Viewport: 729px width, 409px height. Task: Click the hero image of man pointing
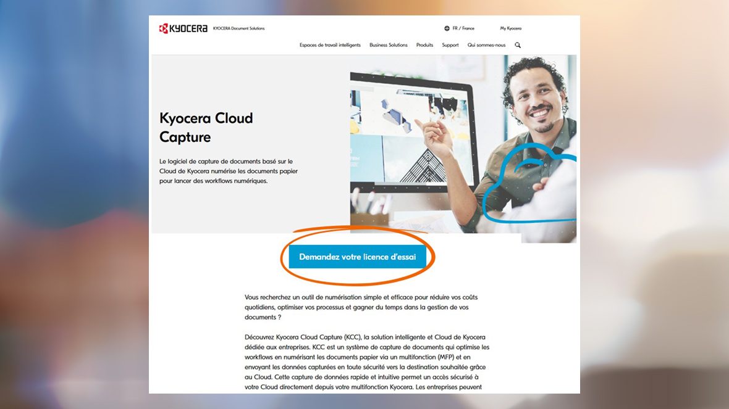(x=463, y=149)
